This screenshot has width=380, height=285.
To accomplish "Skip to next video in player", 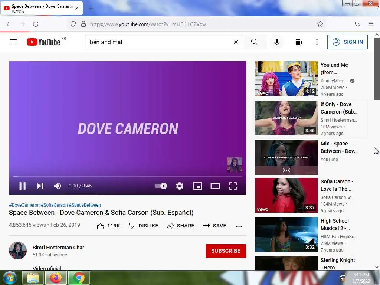I will pos(40,186).
